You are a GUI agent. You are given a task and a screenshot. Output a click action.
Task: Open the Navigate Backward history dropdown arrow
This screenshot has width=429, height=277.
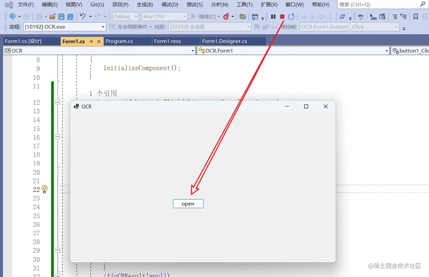(x=19, y=16)
